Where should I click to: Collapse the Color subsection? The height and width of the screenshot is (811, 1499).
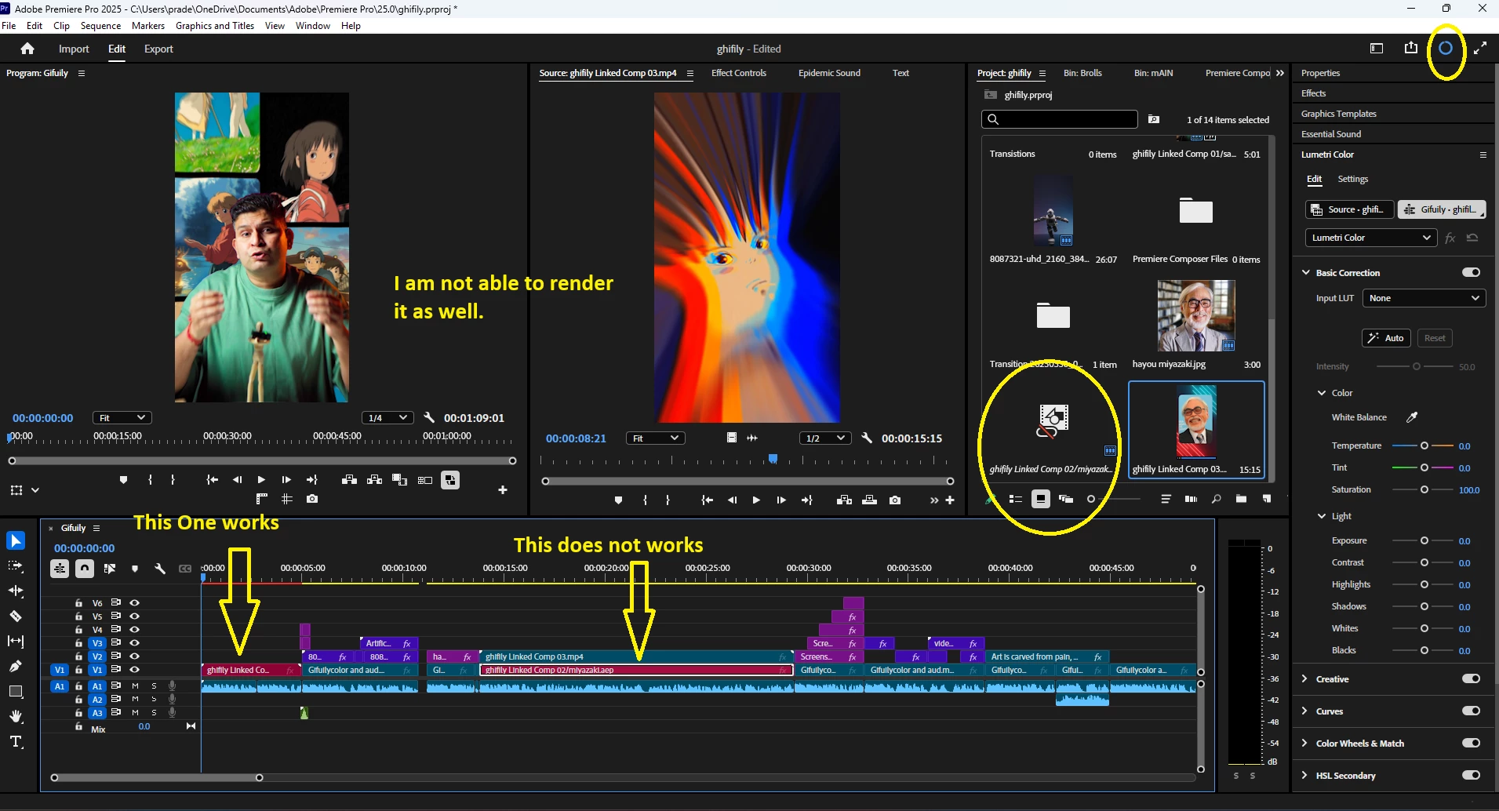tap(1322, 393)
